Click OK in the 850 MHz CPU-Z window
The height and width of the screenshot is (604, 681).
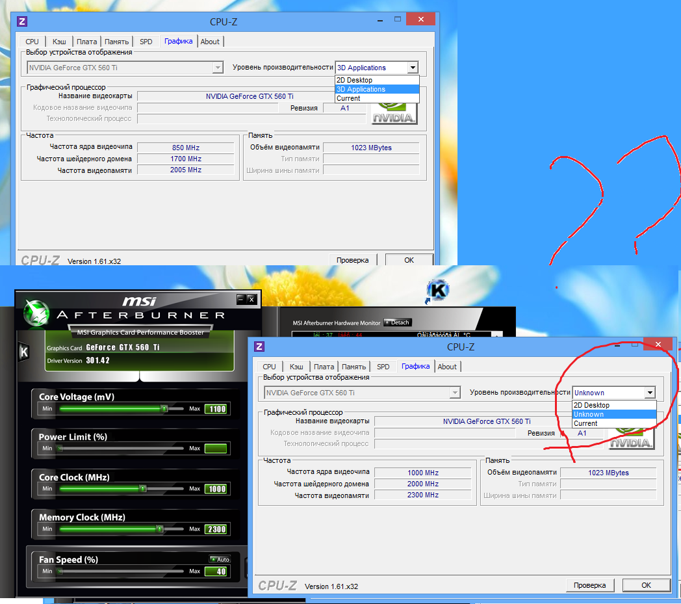(409, 260)
